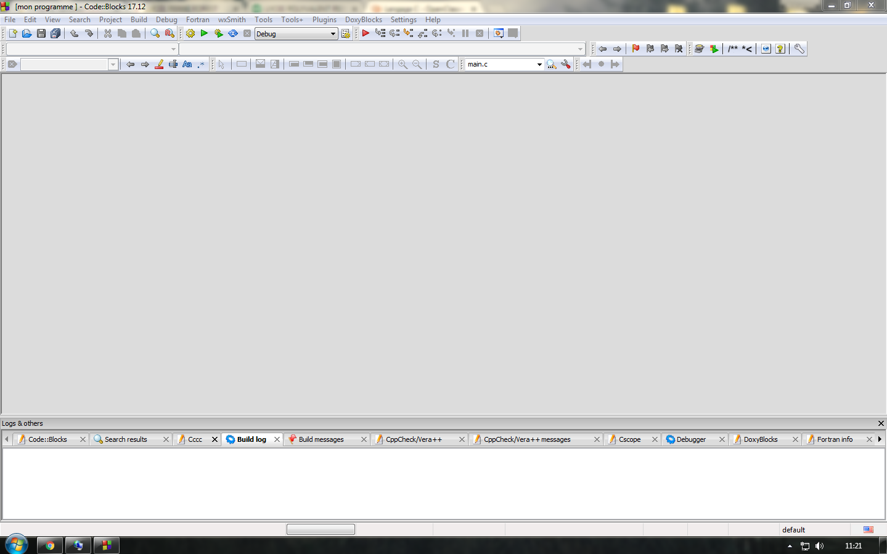Image resolution: width=887 pixels, height=554 pixels.
Task: Run the program with the green arrow
Action: point(204,33)
